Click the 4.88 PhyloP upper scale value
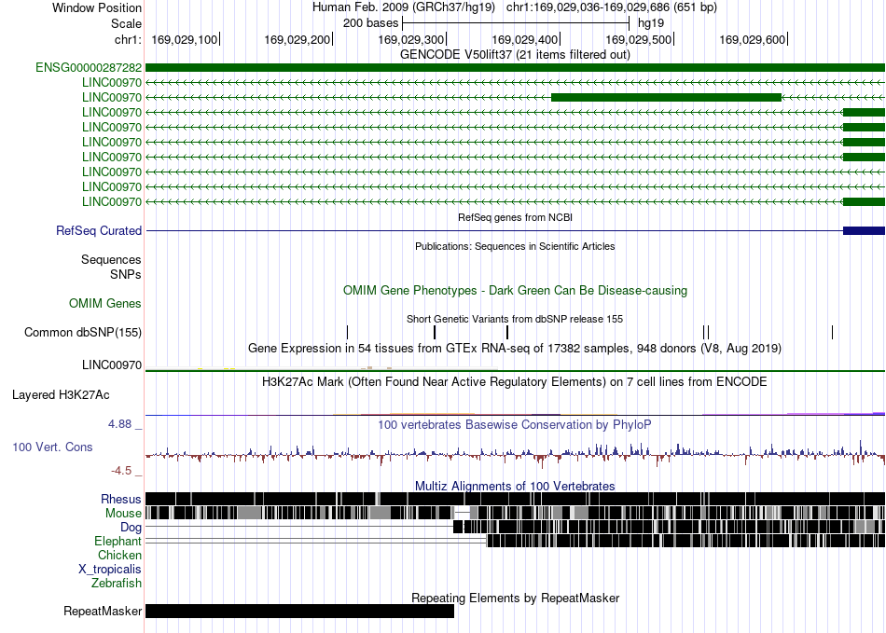Screen dimensions: 886x633 [x=119, y=424]
